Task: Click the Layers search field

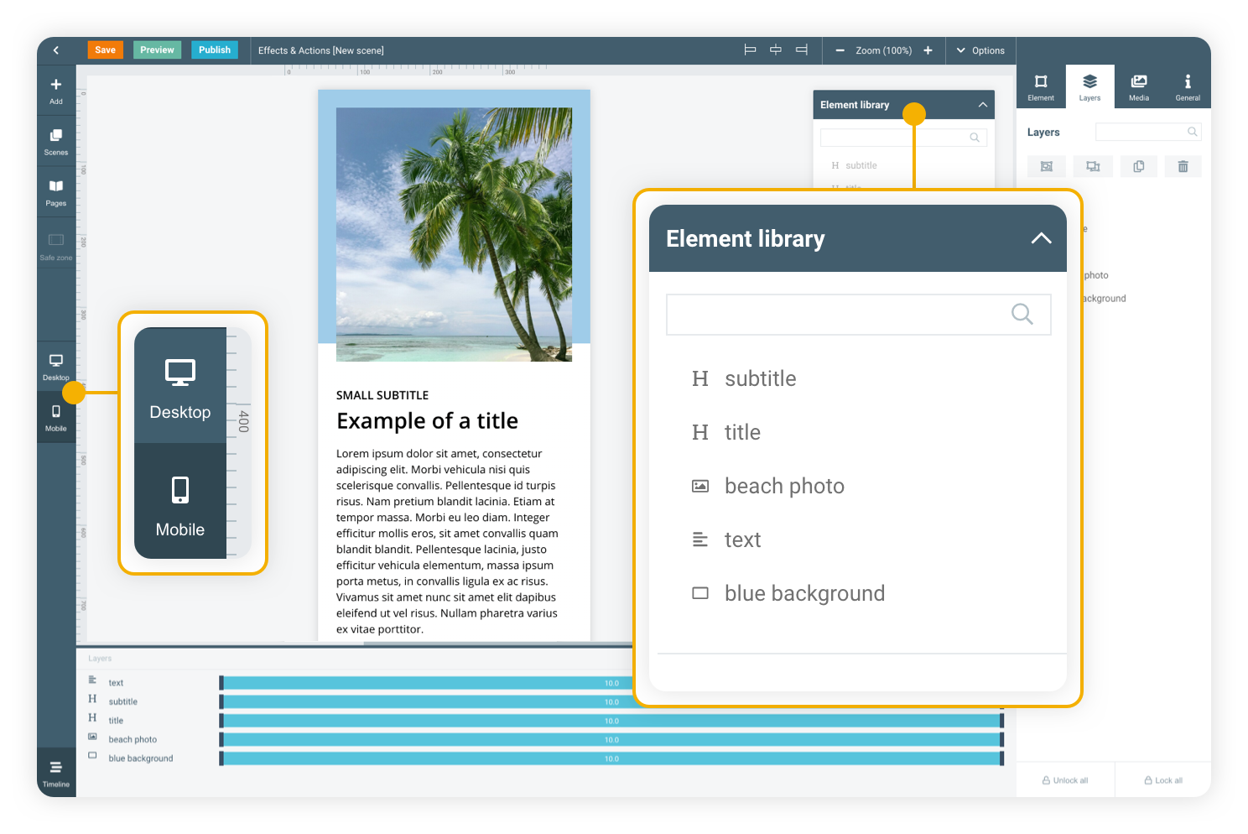Action: coord(1141,132)
